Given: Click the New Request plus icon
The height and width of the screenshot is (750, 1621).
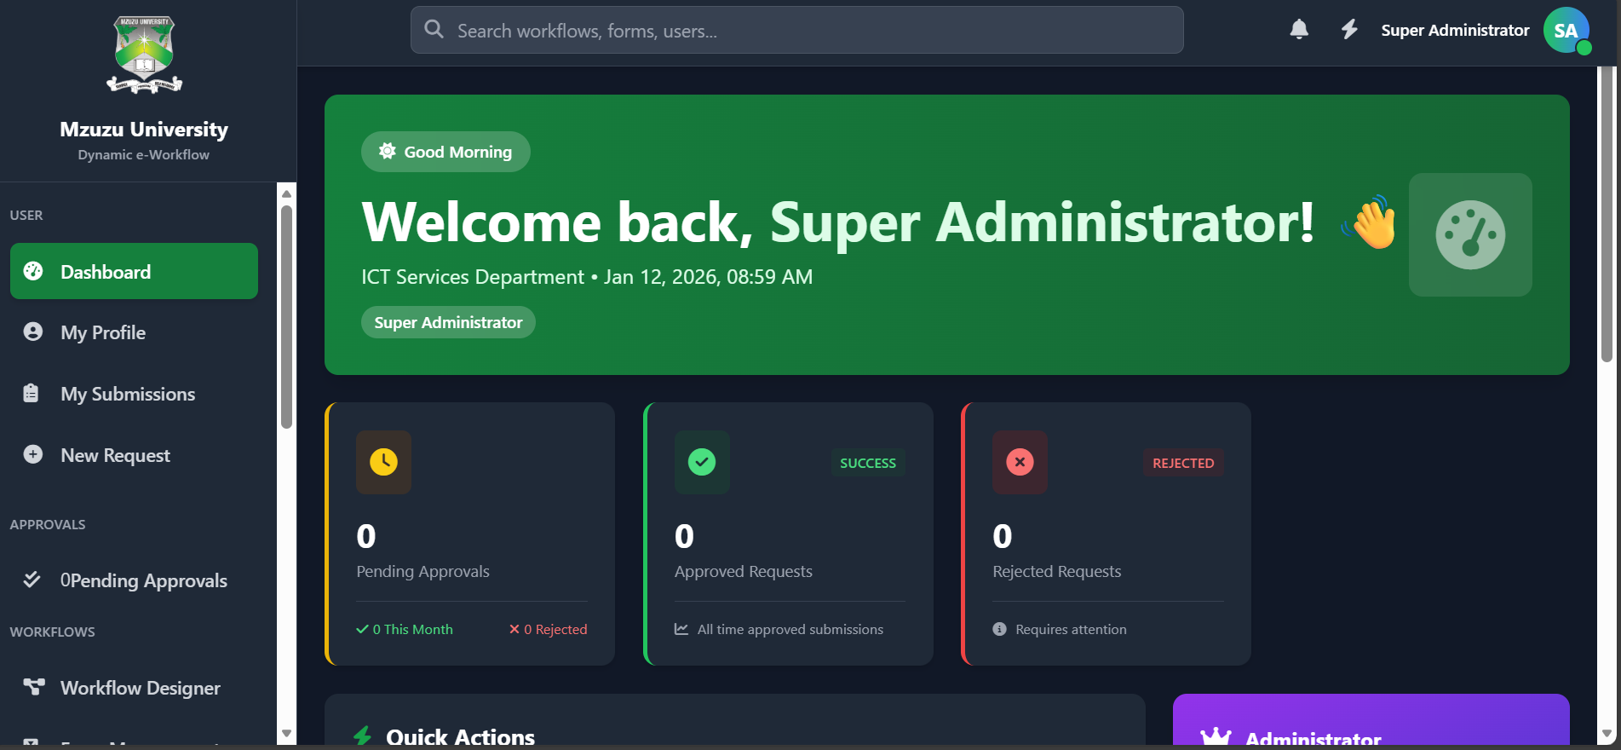Looking at the screenshot, I should (x=33, y=454).
